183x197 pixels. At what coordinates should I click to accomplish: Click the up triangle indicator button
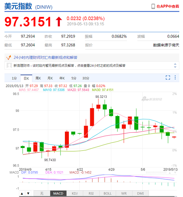tap(22, 193)
